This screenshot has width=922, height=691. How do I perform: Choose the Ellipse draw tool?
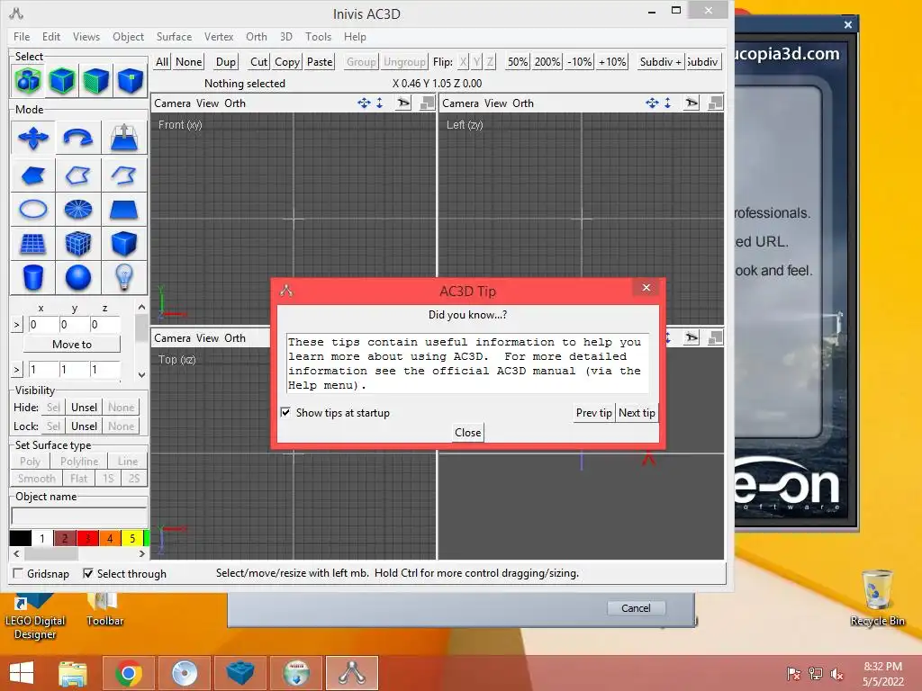[x=33, y=209]
